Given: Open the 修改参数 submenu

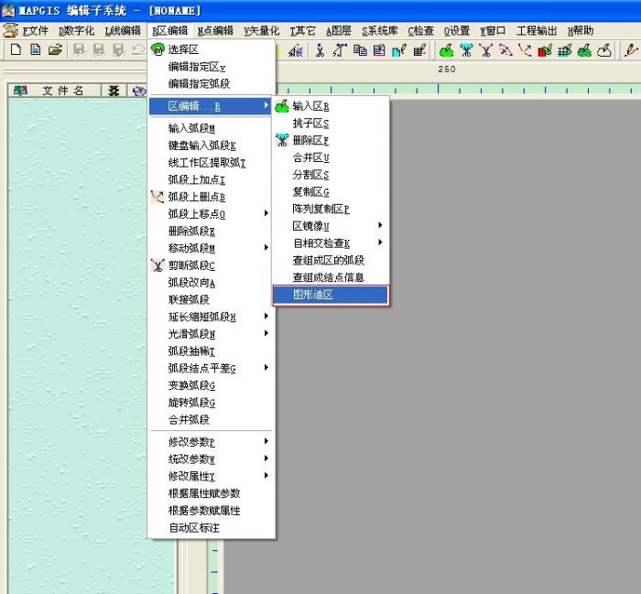Looking at the screenshot, I should [192, 441].
